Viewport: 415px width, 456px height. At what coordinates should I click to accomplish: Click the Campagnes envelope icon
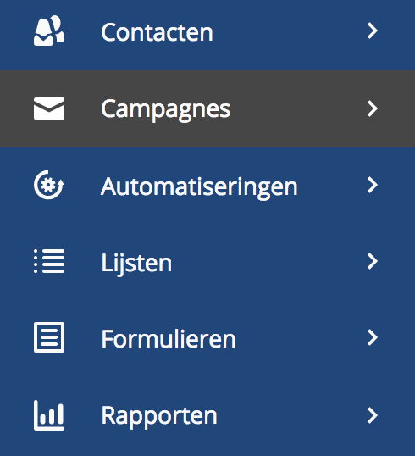[x=49, y=108]
